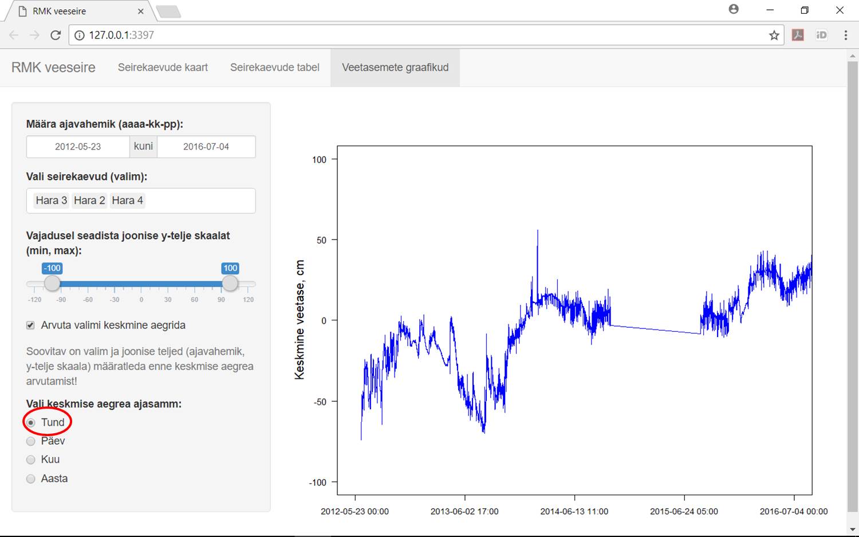Screen dimensions: 859x537
Task: Open the Chrome three-dot menu
Action: pyautogui.click(x=845, y=35)
